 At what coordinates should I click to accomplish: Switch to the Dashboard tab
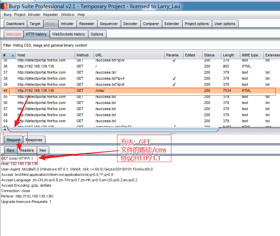[x=16, y=24]
